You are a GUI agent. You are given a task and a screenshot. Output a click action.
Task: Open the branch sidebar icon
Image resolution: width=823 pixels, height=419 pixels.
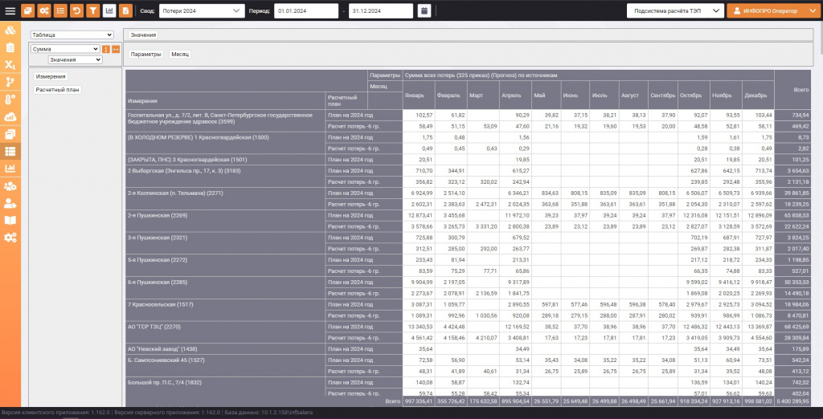(10, 82)
